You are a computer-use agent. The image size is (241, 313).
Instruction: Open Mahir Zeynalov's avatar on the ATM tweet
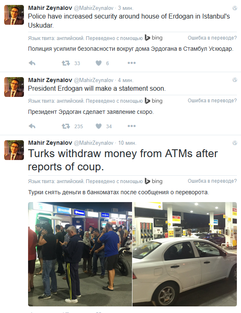[14, 150]
